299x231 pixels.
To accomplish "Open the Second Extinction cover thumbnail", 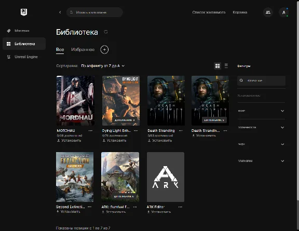I will click(75, 177).
